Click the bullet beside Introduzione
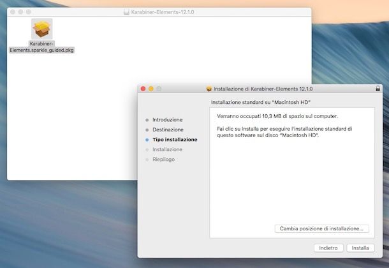The height and width of the screenshot is (268, 389). (x=147, y=120)
